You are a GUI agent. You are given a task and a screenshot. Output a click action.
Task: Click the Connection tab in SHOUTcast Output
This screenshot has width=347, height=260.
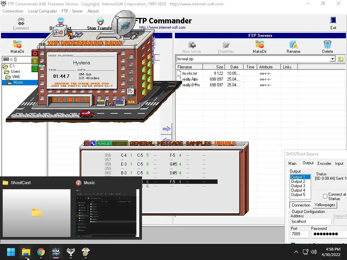(301, 205)
